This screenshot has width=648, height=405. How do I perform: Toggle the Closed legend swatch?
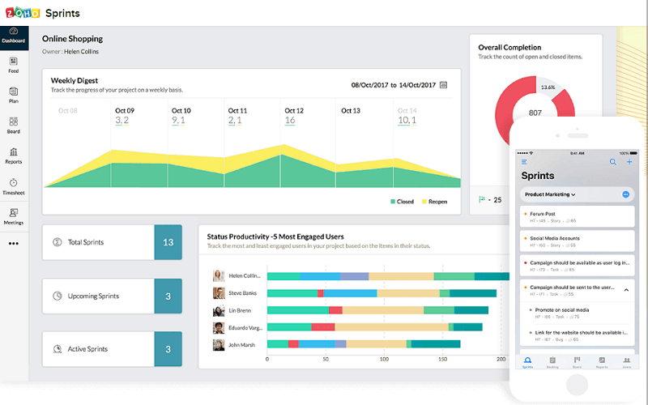(x=393, y=202)
